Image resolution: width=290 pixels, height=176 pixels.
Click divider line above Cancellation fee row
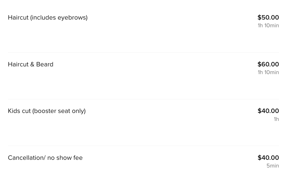[143, 146]
